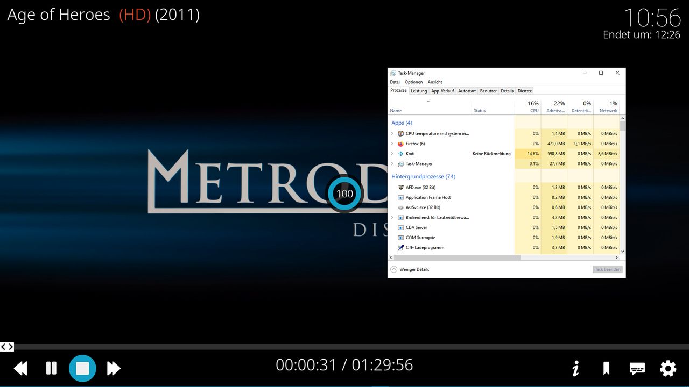The height and width of the screenshot is (387, 689).
Task: Click the Task beenden button
Action: click(608, 269)
